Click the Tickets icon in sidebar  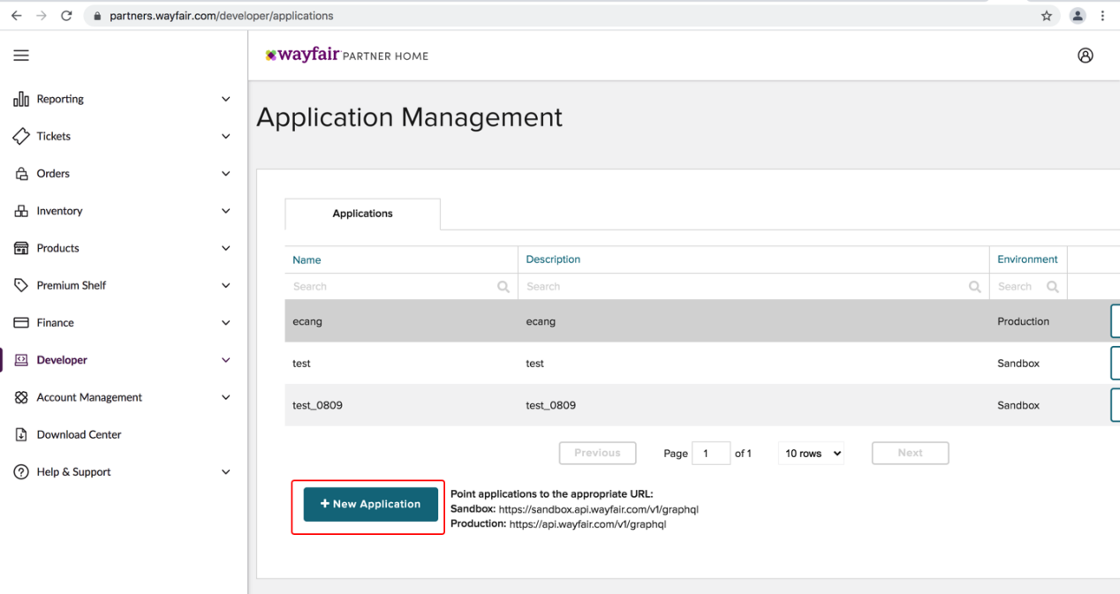21,137
